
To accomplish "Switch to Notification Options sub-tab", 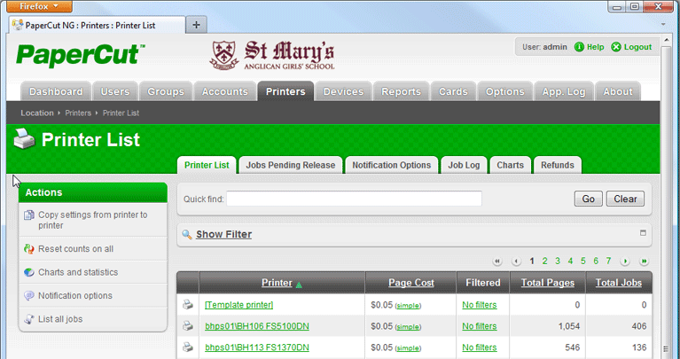I will (x=392, y=165).
